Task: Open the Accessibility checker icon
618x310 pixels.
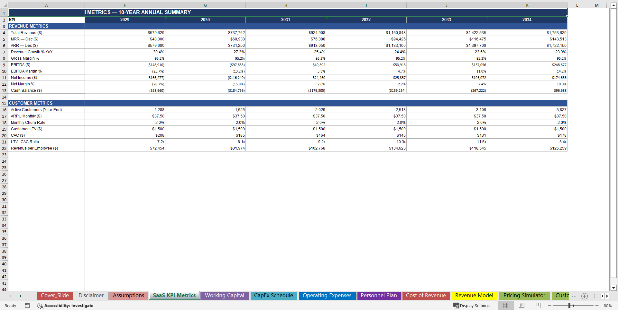Action: (x=40, y=306)
